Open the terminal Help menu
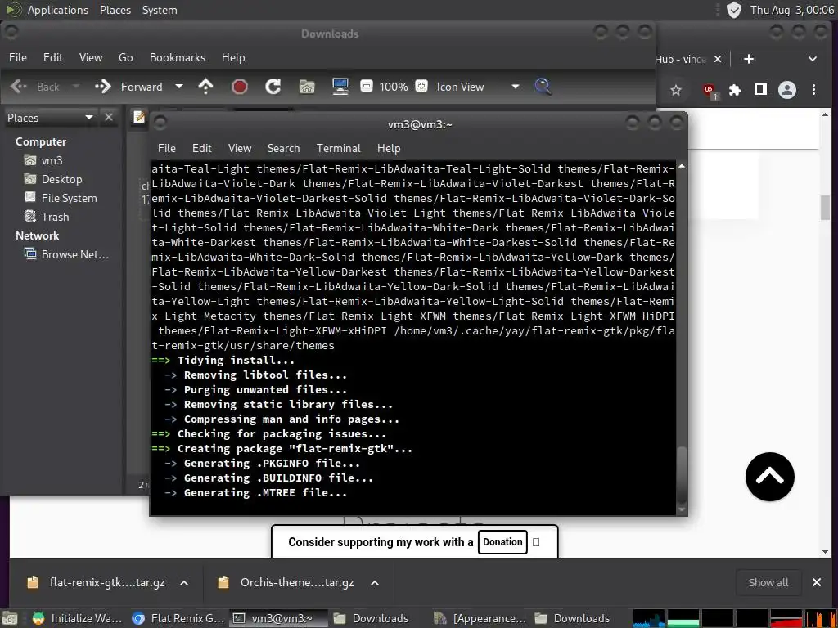 [x=389, y=148]
